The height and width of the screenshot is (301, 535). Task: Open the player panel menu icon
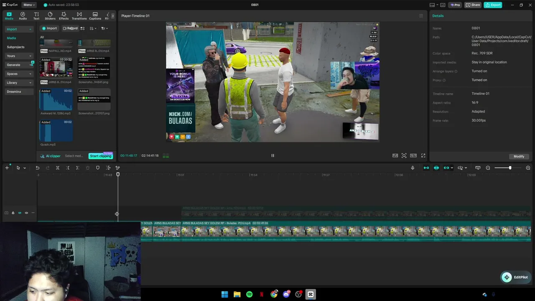point(421,16)
